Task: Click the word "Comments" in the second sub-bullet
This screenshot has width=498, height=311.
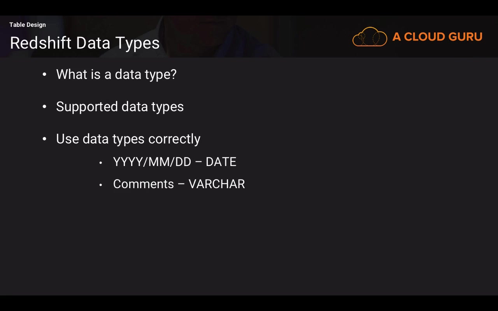Action: (x=144, y=184)
